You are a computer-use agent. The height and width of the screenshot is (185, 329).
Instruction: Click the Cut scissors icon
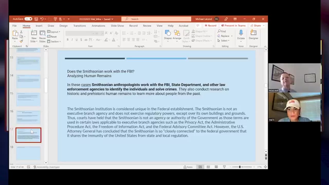21,32
